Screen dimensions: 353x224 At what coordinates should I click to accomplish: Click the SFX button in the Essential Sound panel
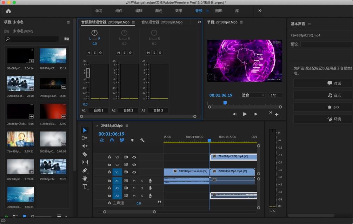[323, 107]
